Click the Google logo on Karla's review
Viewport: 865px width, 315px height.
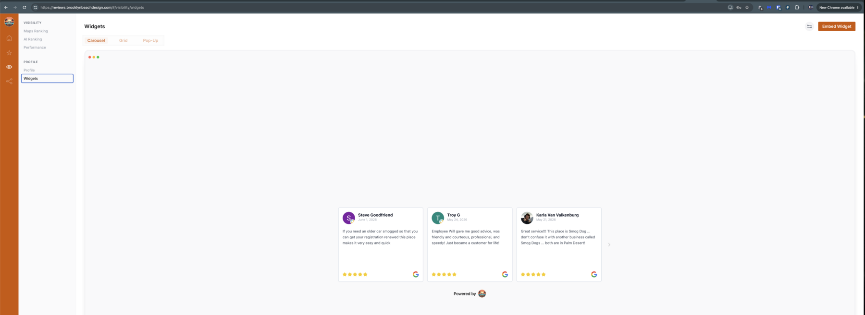click(x=594, y=274)
